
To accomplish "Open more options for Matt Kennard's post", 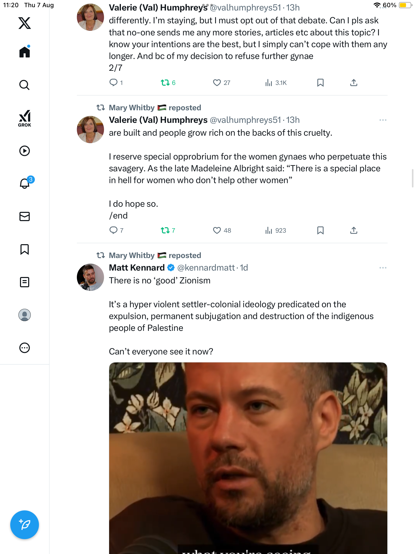I will (x=383, y=268).
